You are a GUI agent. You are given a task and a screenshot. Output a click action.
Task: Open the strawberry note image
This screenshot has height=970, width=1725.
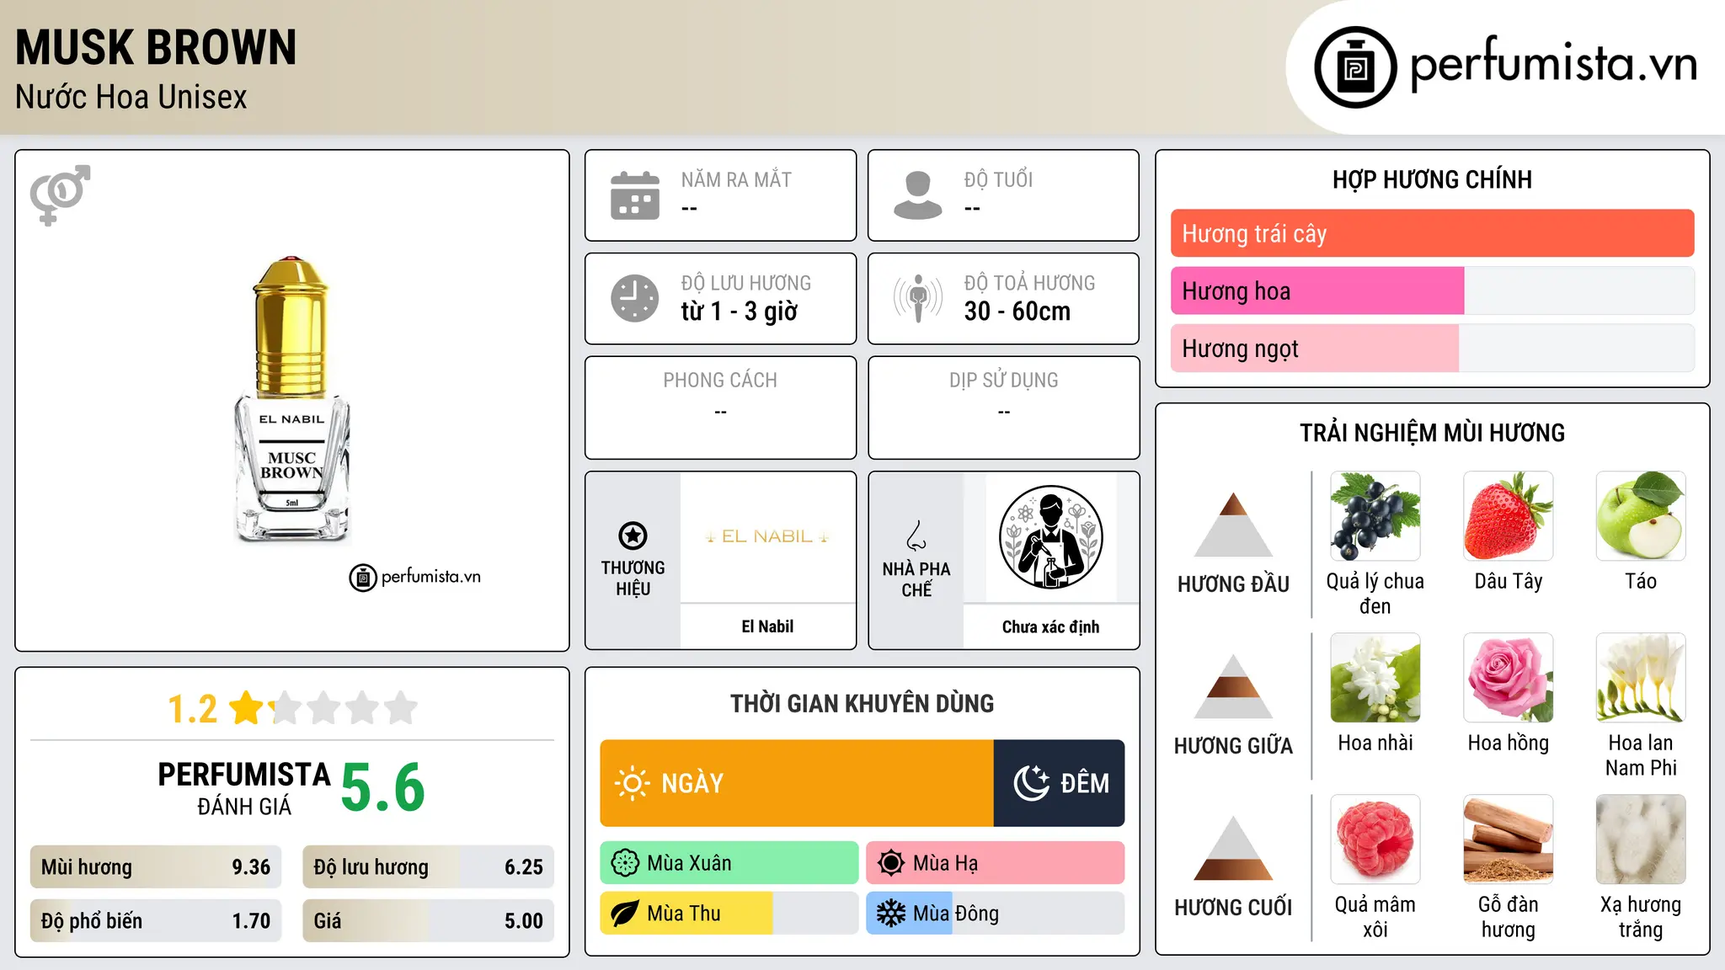coord(1508,516)
